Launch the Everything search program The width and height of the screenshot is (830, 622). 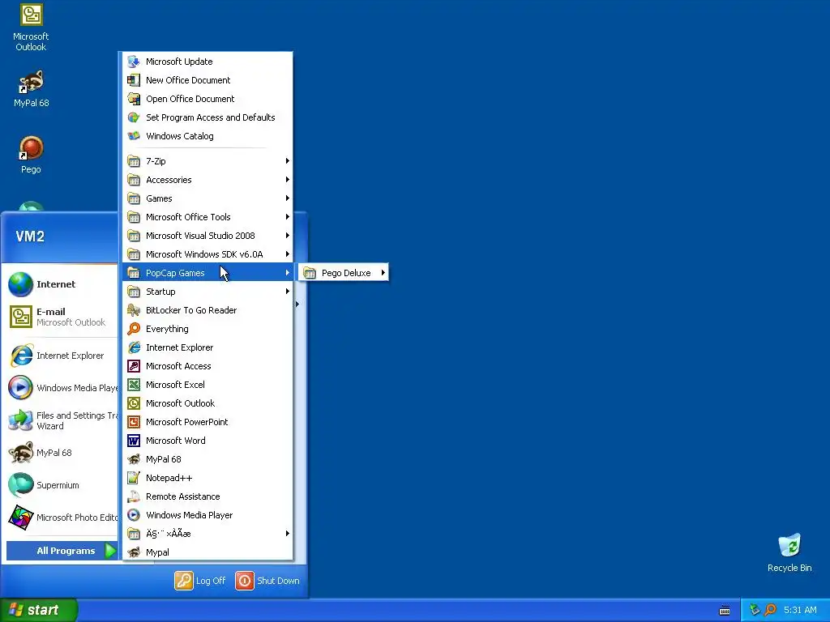coord(207,329)
